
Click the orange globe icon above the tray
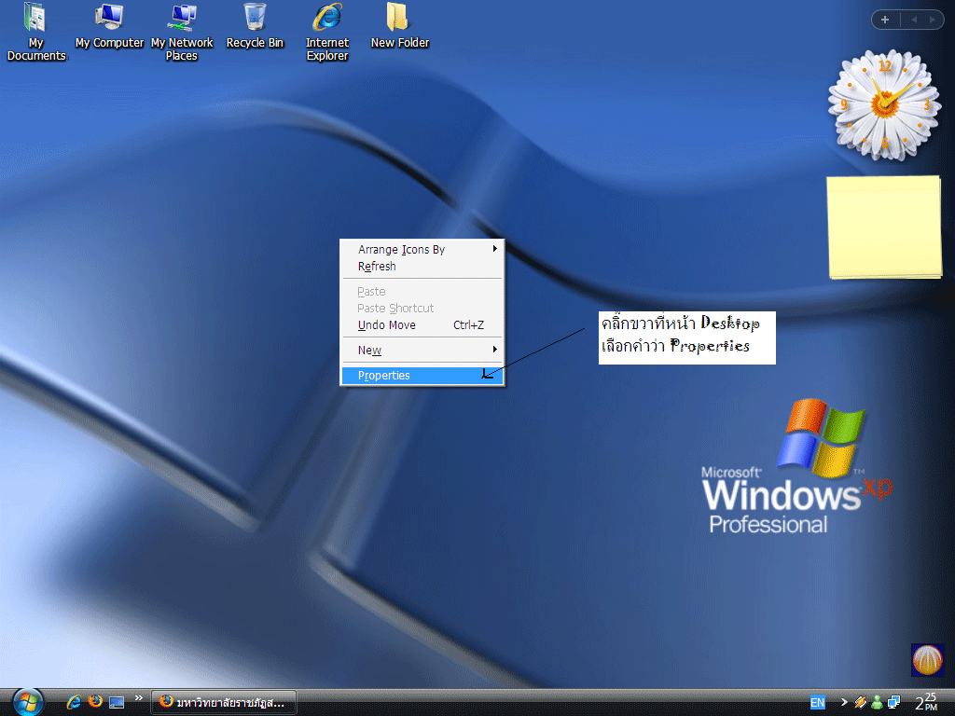pyautogui.click(x=927, y=659)
